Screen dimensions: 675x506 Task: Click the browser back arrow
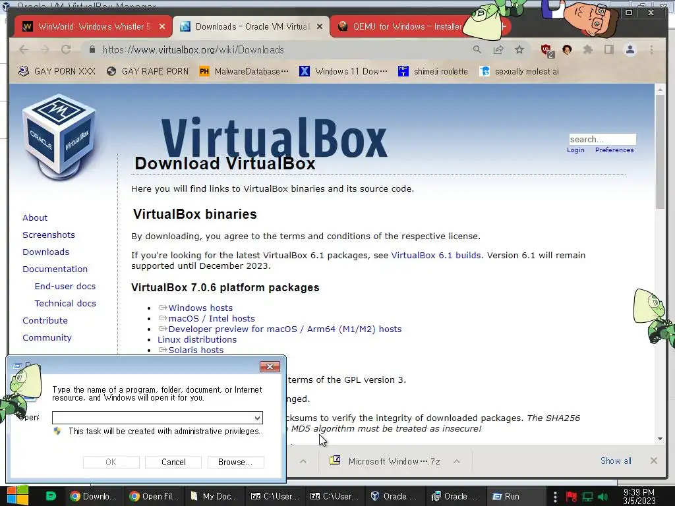coord(24,50)
